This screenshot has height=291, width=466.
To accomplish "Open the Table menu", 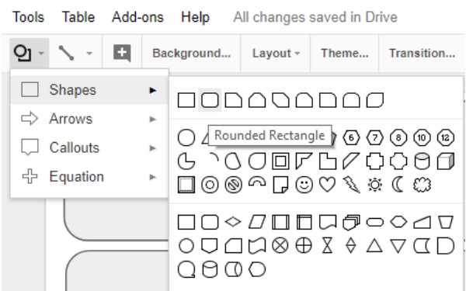I will click(x=78, y=17).
